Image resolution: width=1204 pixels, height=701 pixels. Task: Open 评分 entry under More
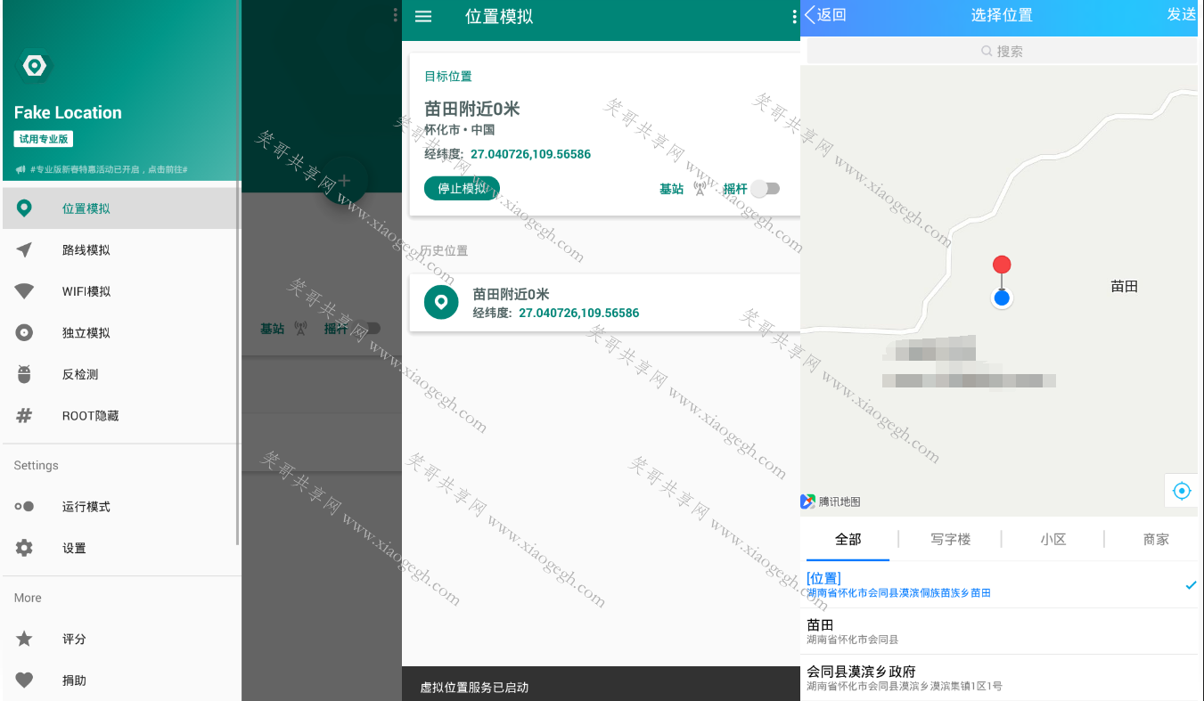click(x=120, y=639)
